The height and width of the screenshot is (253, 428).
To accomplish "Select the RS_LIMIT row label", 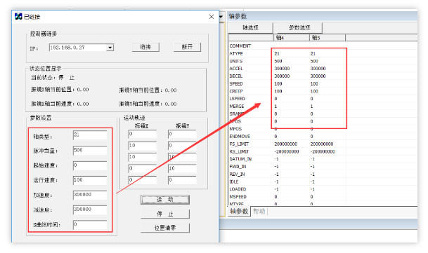I will [x=239, y=151].
